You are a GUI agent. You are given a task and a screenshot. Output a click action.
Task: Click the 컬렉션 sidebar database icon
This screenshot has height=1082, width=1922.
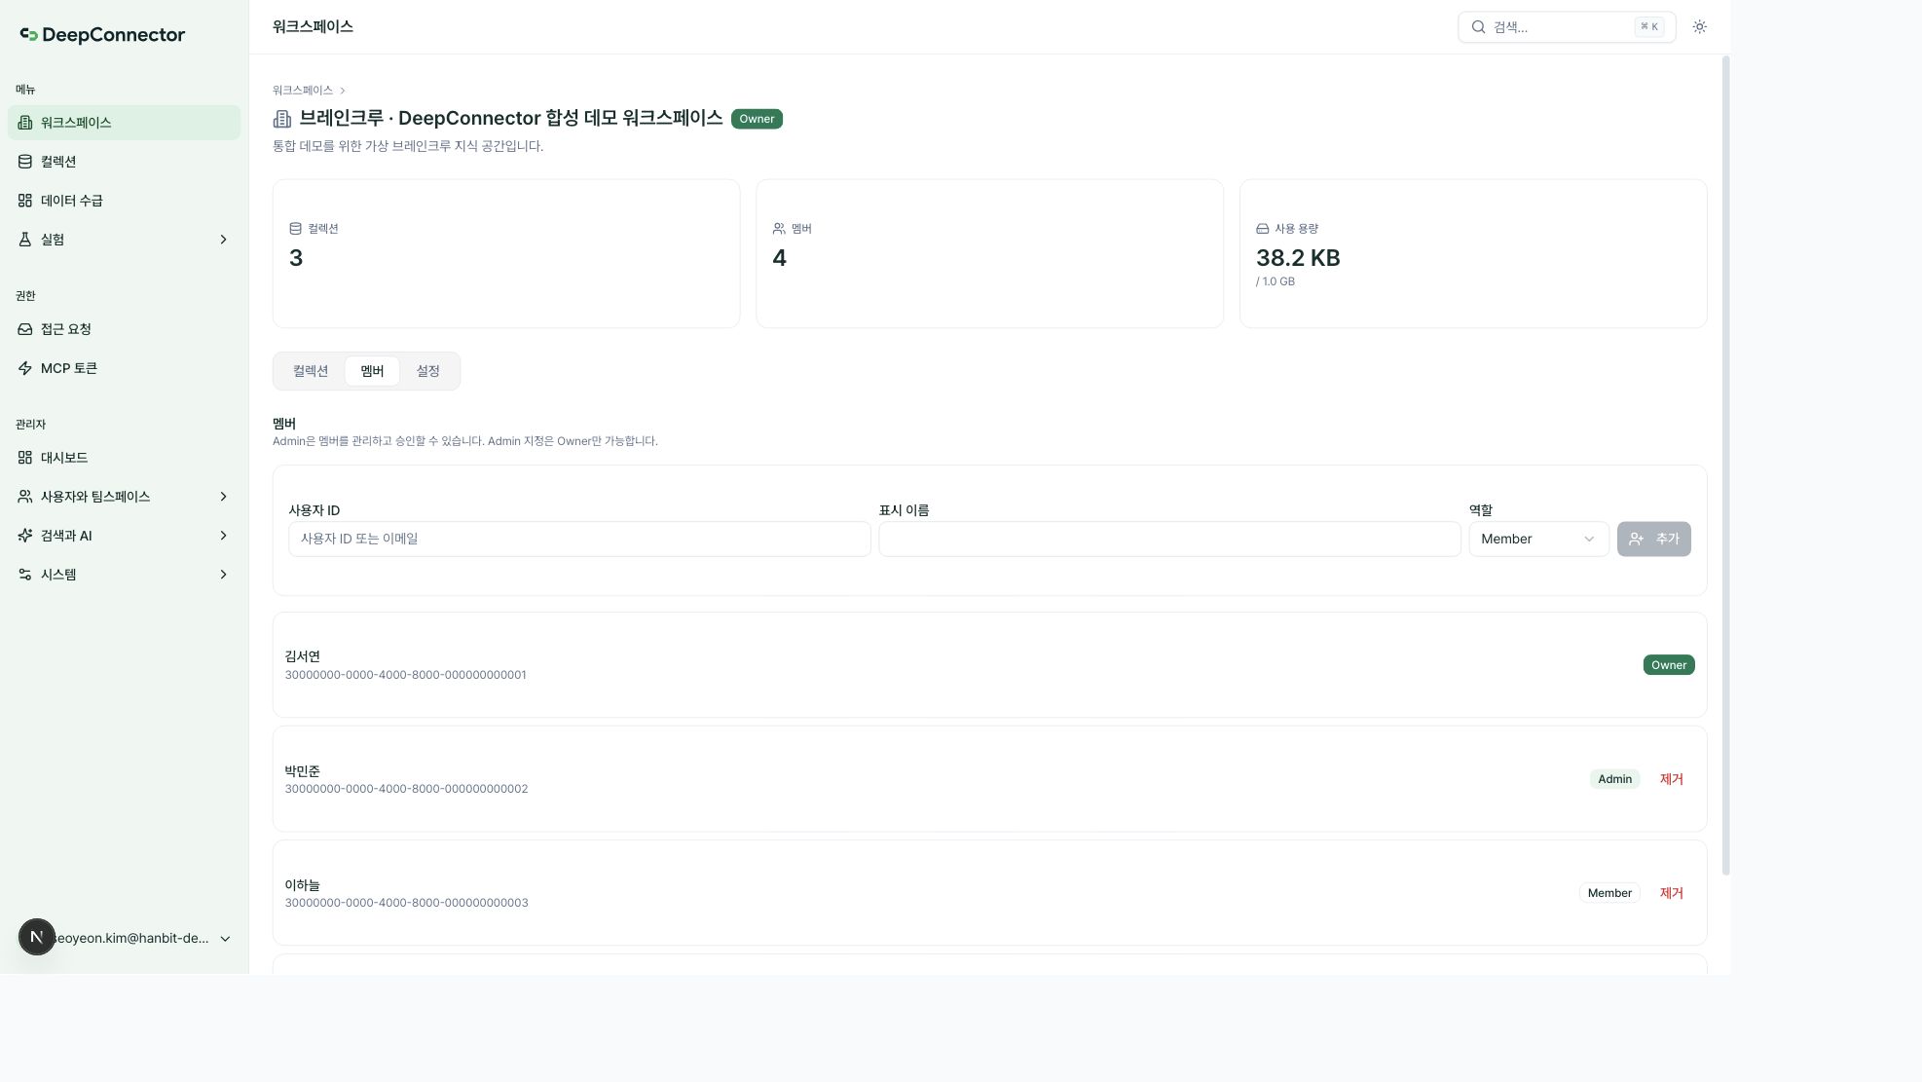click(x=25, y=162)
